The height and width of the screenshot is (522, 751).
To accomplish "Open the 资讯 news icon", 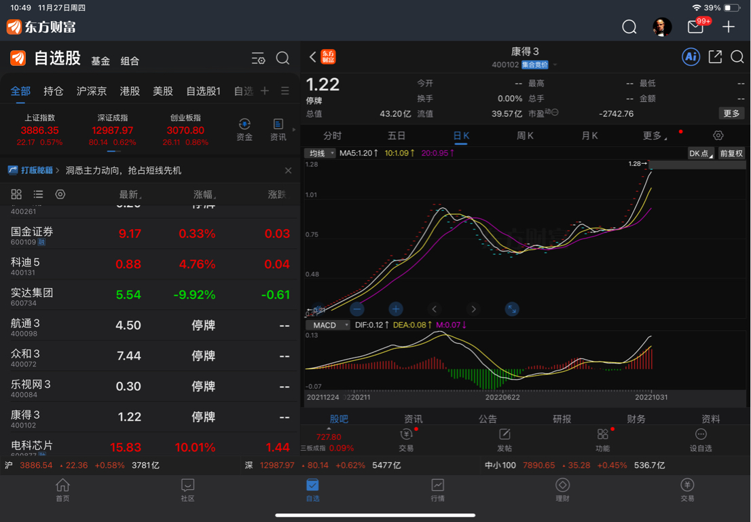I will 278,129.
